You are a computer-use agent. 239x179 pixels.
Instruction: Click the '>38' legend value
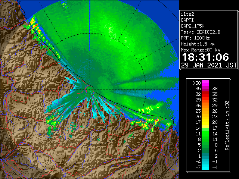tap(197, 83)
